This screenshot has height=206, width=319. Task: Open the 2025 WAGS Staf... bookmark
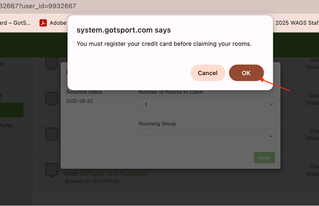tap(295, 22)
